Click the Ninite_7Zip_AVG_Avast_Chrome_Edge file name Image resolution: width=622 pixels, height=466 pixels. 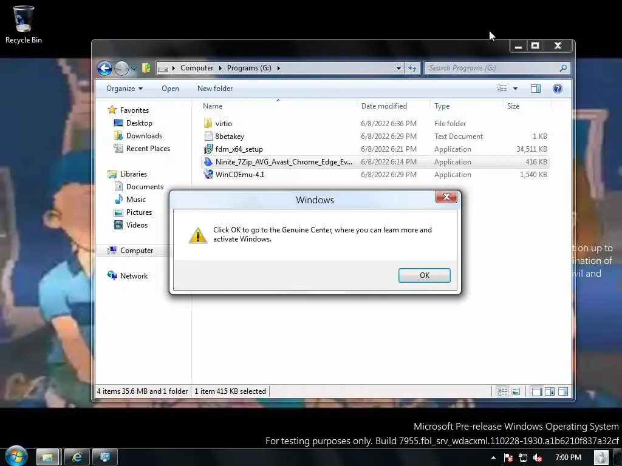pos(284,161)
